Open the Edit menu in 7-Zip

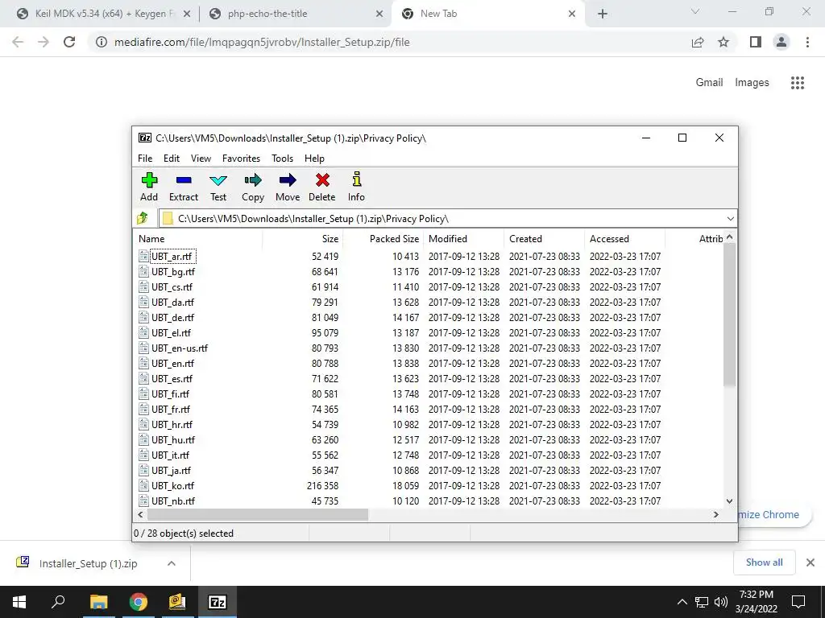coord(171,159)
